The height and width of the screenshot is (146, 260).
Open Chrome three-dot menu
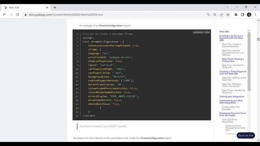[x=256, y=15]
